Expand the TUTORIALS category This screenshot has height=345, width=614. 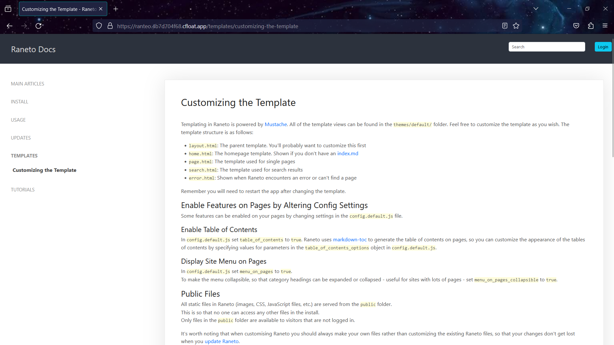tap(23, 190)
